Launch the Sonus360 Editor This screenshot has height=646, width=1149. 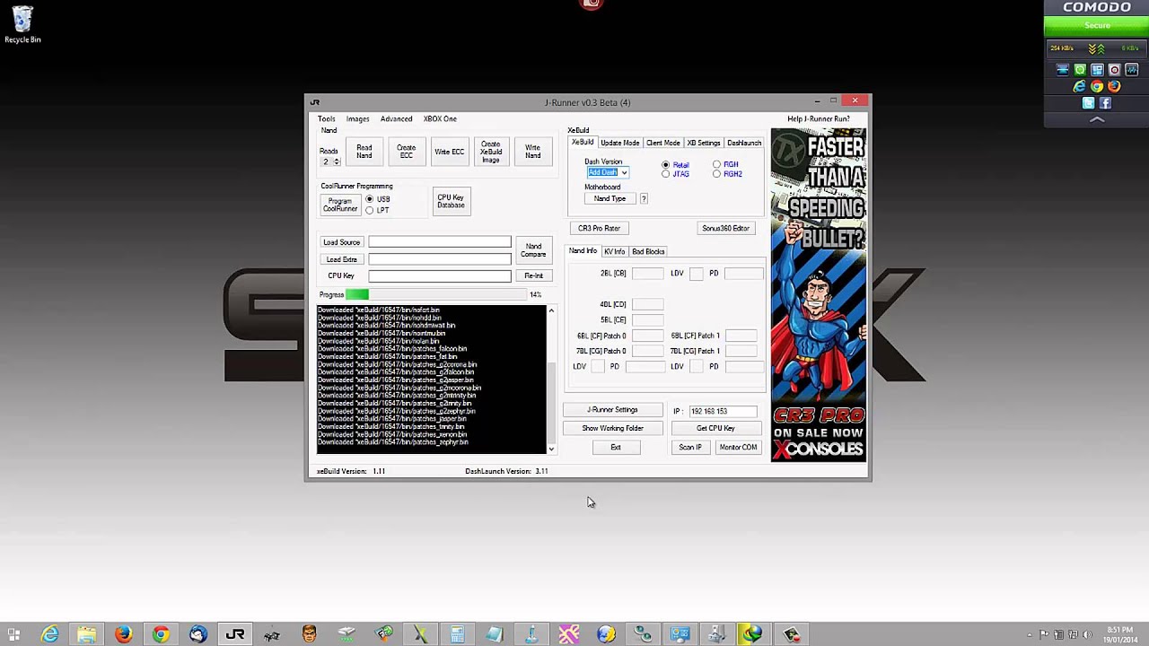pos(725,228)
